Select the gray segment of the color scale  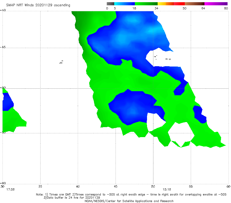coord(111,4)
